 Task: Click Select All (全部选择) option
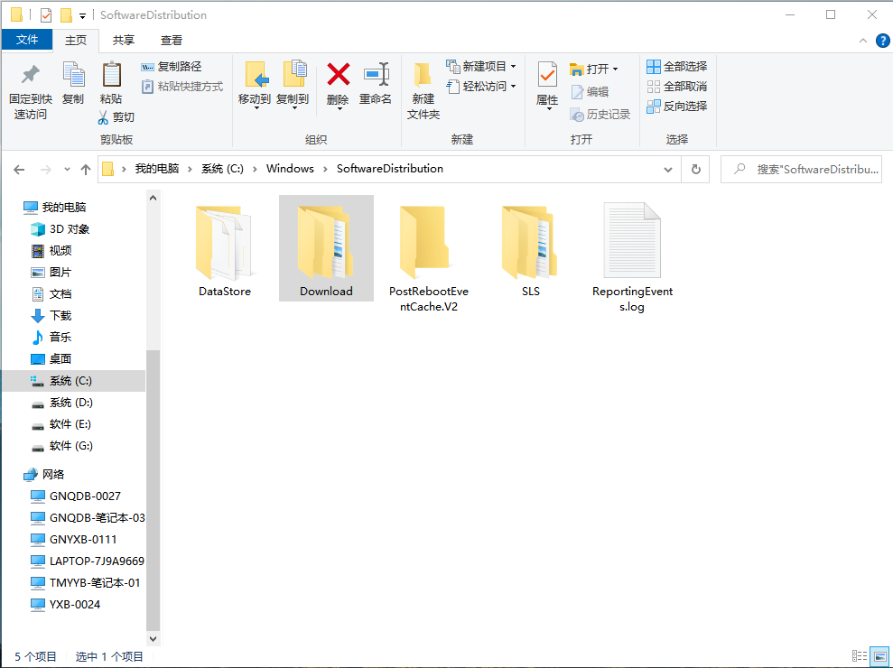tap(676, 67)
